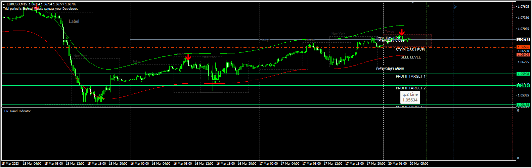The image size is (532, 168).
Task: Click the JBR Trend Indicator title
Action: pyautogui.click(x=17, y=111)
